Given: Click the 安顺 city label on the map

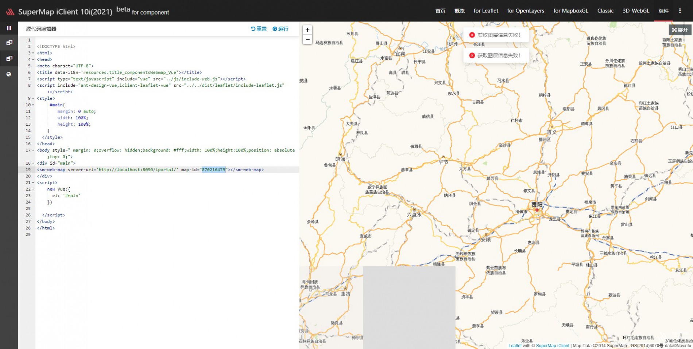Looking at the screenshot, I should click(486, 240).
